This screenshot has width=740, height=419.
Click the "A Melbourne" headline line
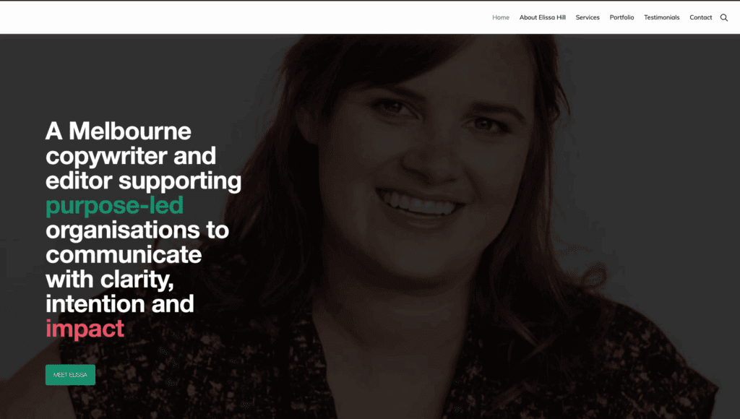point(118,131)
